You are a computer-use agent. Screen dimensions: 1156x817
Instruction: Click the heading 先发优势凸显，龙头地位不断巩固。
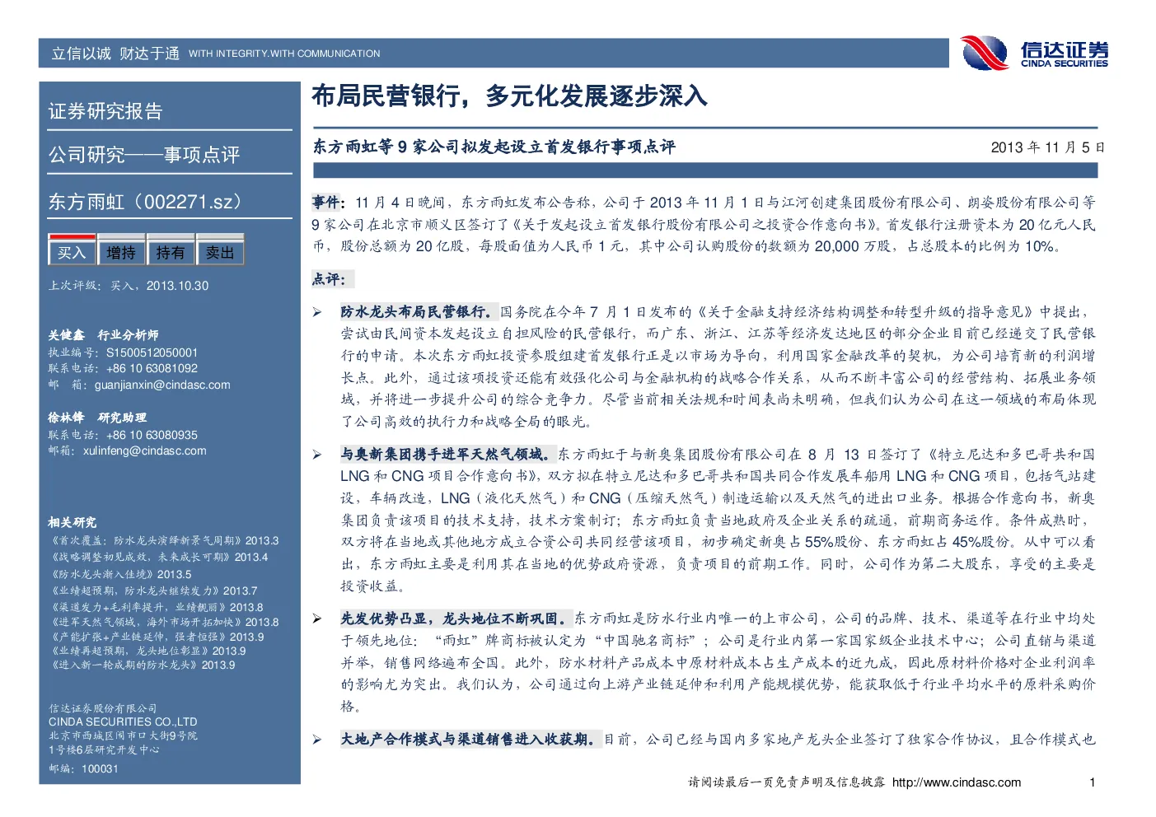[456, 618]
